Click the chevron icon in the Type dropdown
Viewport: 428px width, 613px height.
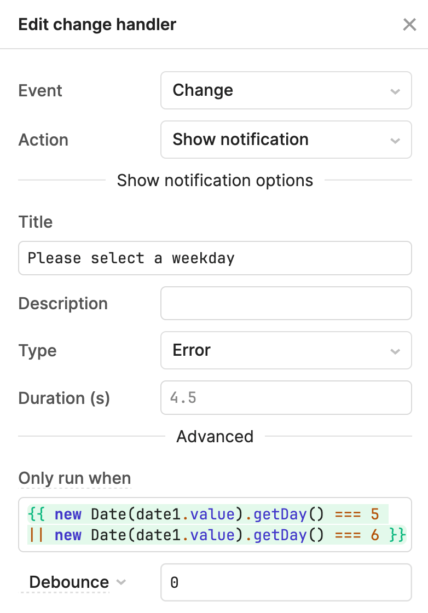[395, 351]
